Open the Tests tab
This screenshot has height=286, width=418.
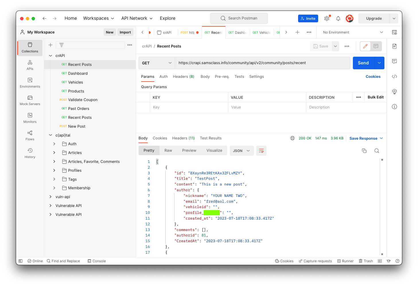(239, 77)
